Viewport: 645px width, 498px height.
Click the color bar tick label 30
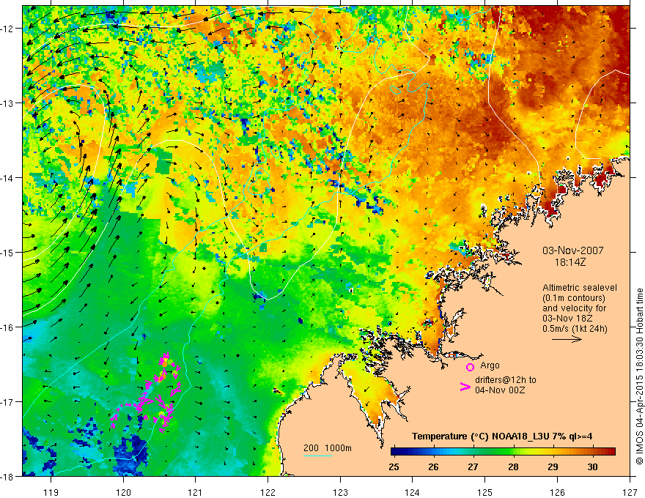pos(592,467)
